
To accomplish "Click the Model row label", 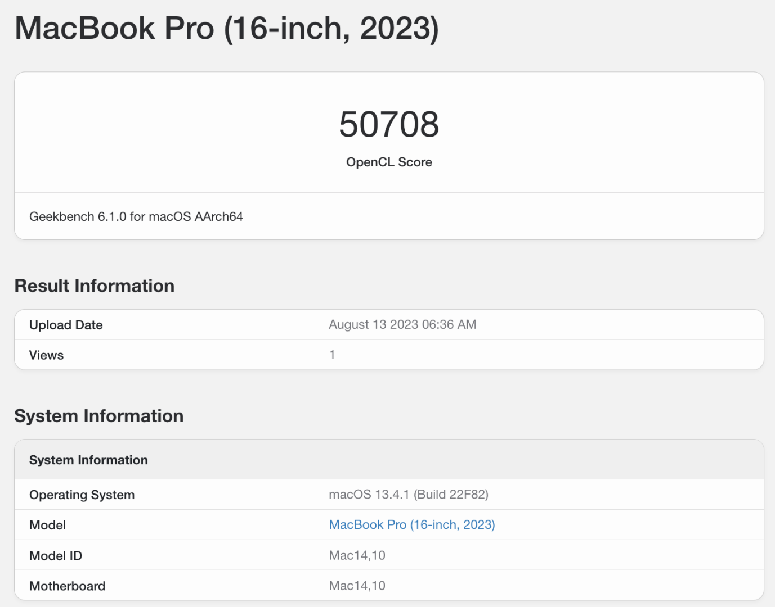I will (48, 525).
